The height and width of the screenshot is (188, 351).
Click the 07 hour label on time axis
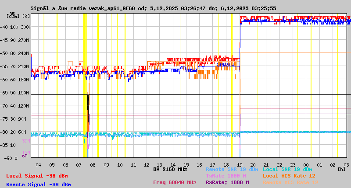79,164
